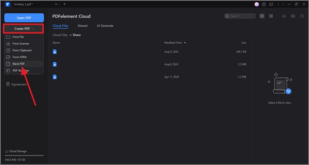The width and height of the screenshot is (309, 165).
Task: Click the search magnifier icon
Action: (x=227, y=16)
